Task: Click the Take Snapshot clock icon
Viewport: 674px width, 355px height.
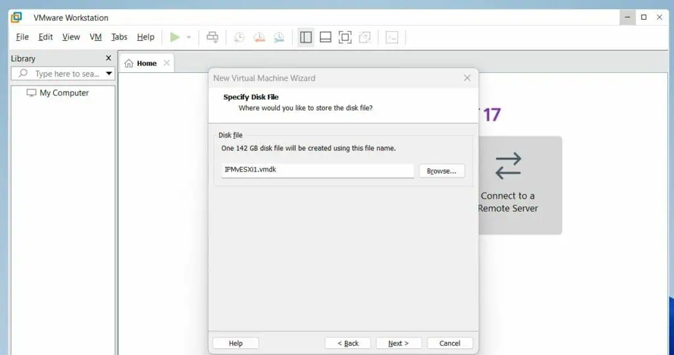Action: [x=239, y=37]
